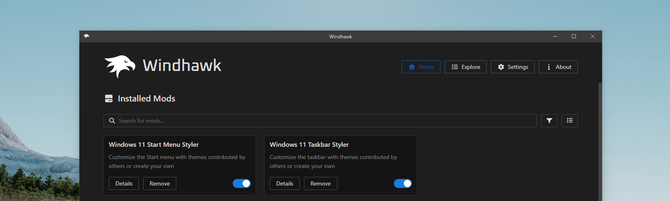670x201 pixels.
Task: Disable Windows 11 Start Menu Styler toggle
Action: point(242,183)
